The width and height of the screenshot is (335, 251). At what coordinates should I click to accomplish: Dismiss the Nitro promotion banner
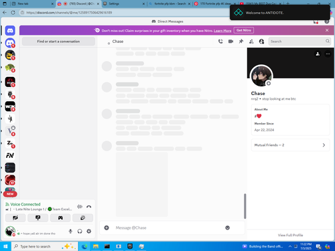pyautogui.click(x=327, y=30)
